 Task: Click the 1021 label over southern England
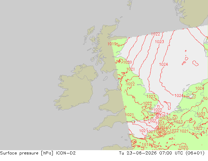pos(129,115)
